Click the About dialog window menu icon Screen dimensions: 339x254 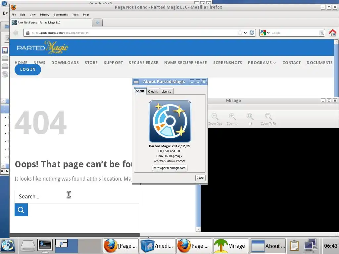(x=136, y=82)
